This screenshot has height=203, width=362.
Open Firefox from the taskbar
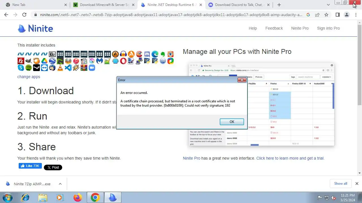(x=77, y=197)
